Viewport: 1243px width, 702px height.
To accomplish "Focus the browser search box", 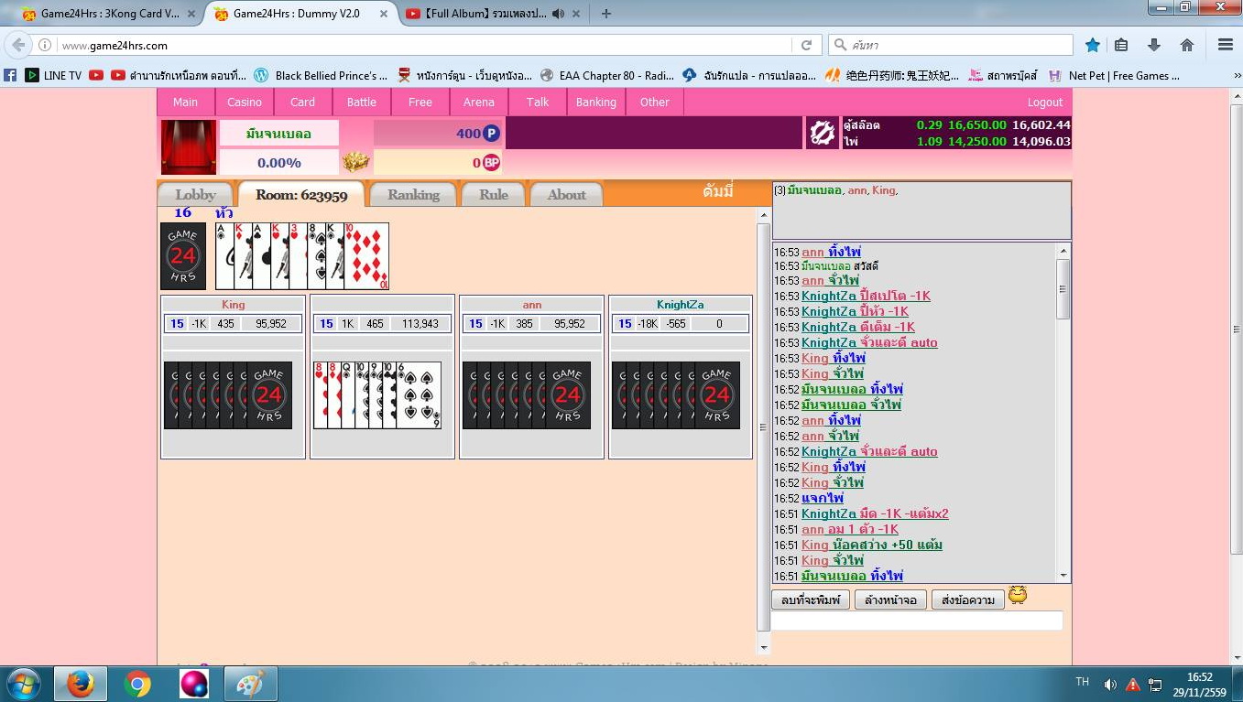I will click(950, 45).
